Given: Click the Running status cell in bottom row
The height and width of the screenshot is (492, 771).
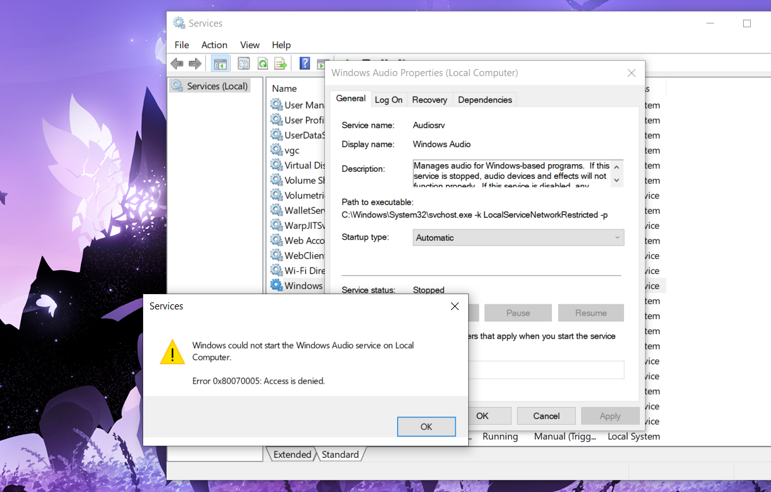Looking at the screenshot, I should coord(500,436).
